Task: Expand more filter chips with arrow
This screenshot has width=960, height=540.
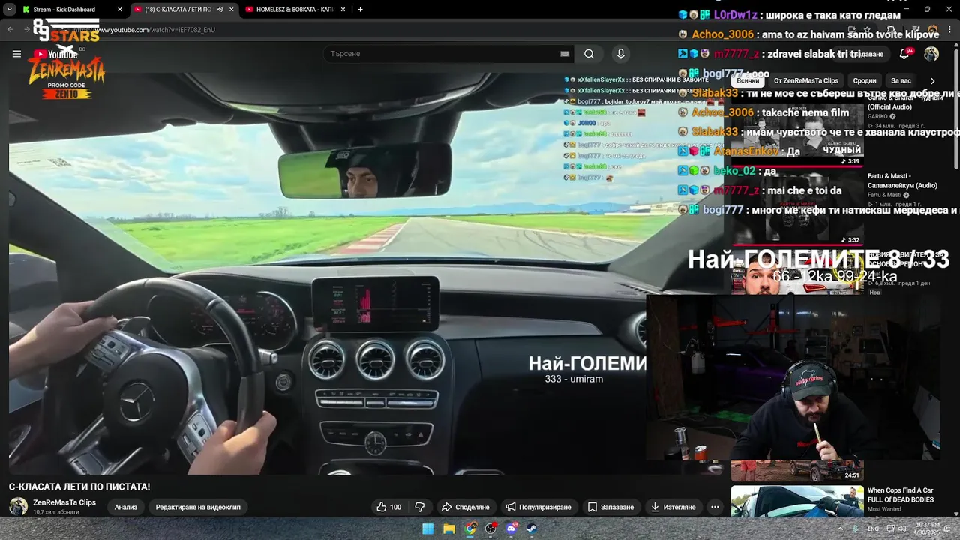Action: click(x=932, y=80)
